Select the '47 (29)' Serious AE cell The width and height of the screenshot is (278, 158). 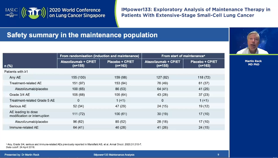pos(121,106)
